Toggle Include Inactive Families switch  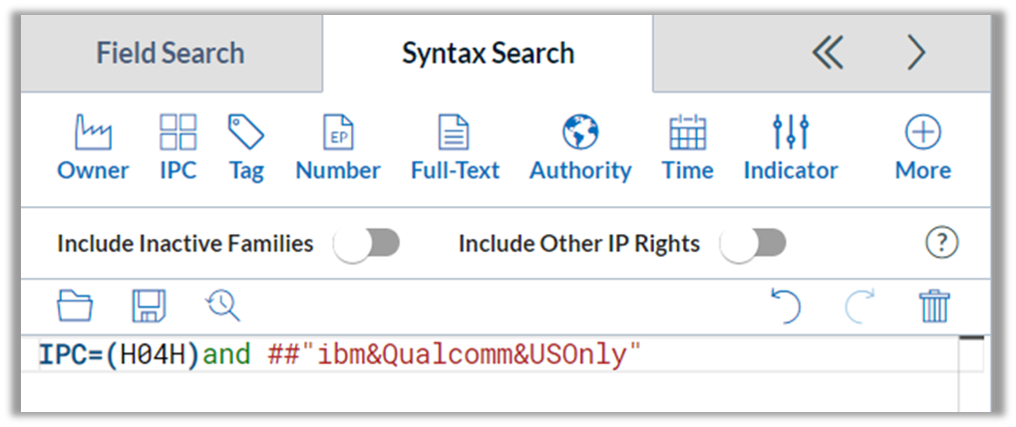coord(367,244)
